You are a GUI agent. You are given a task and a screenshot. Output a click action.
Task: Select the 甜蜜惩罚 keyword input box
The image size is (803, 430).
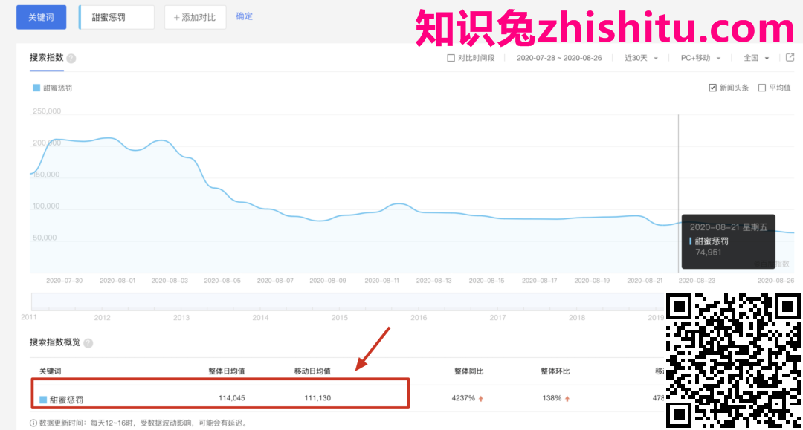click(x=117, y=17)
